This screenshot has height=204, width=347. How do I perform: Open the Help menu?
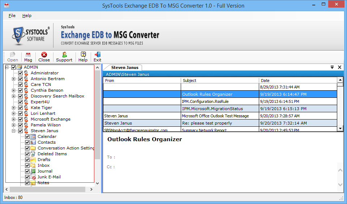pyautogui.click(x=27, y=16)
